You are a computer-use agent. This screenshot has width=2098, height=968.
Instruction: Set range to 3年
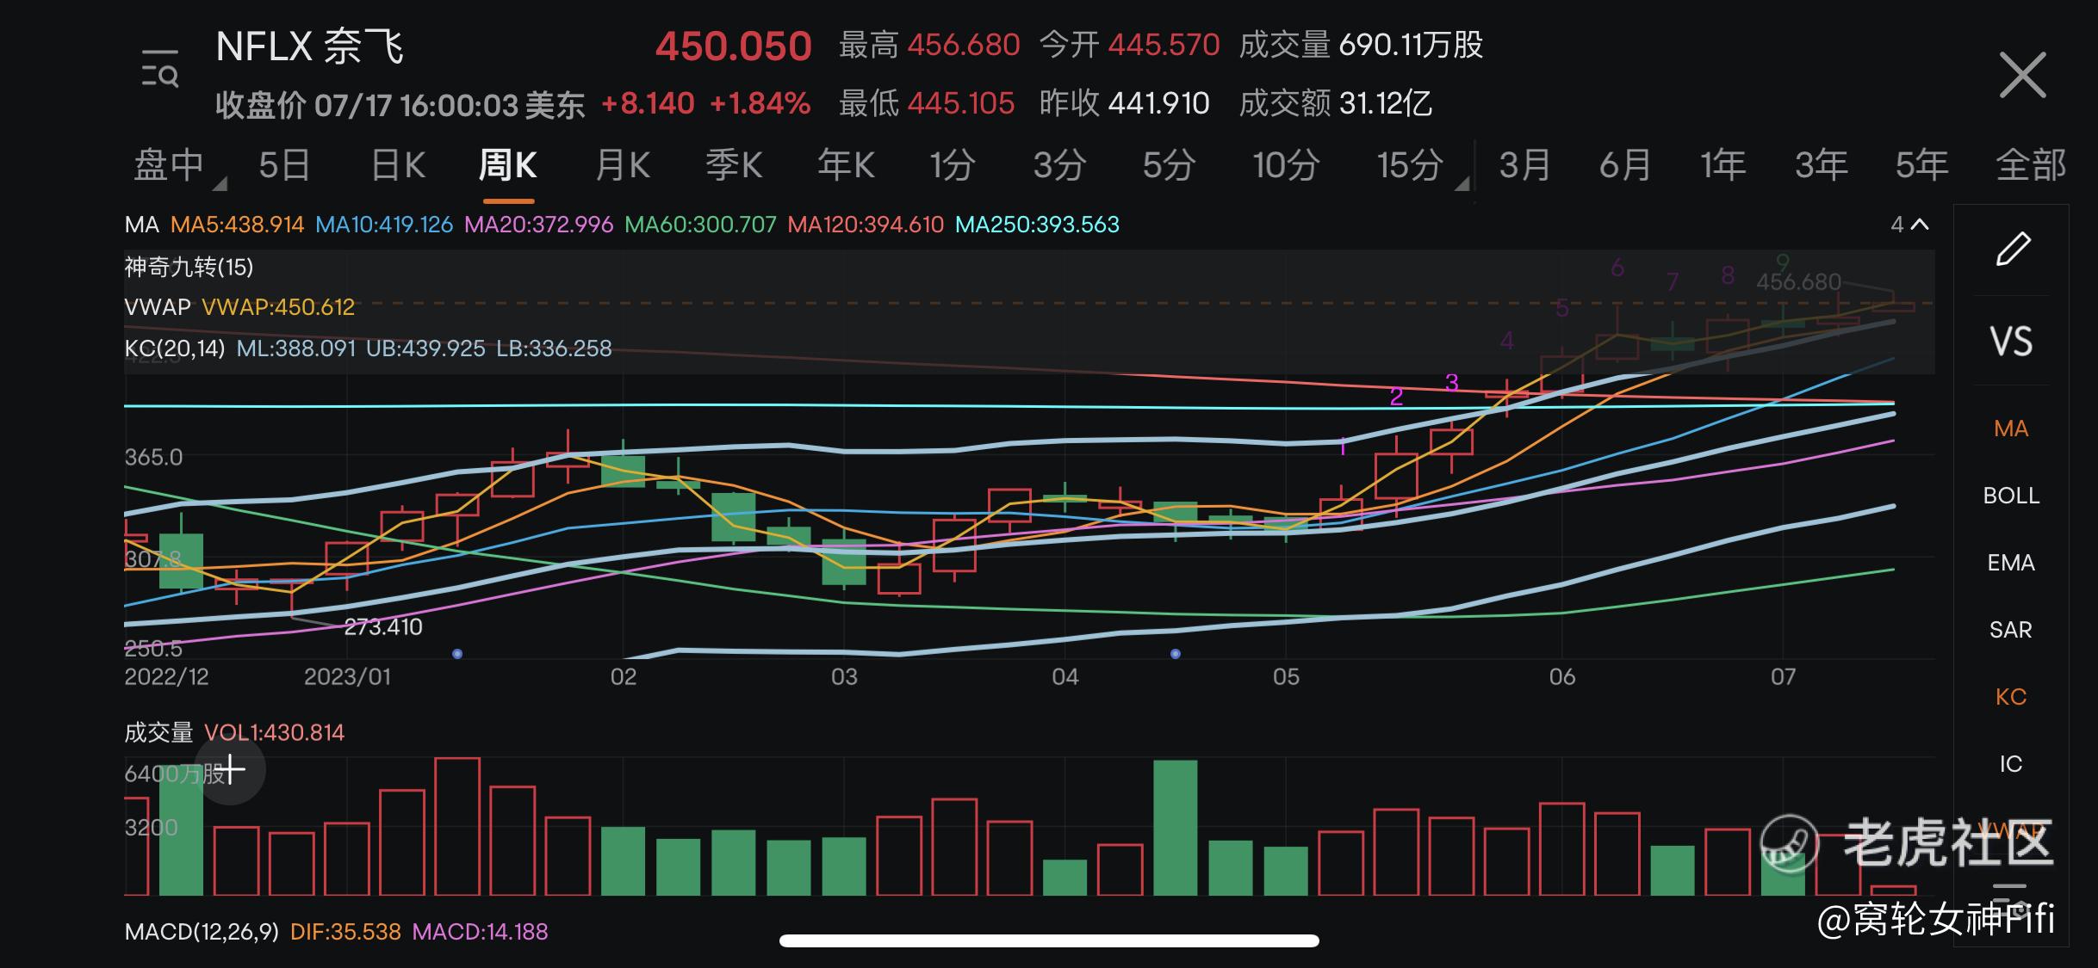pyautogui.click(x=1822, y=164)
